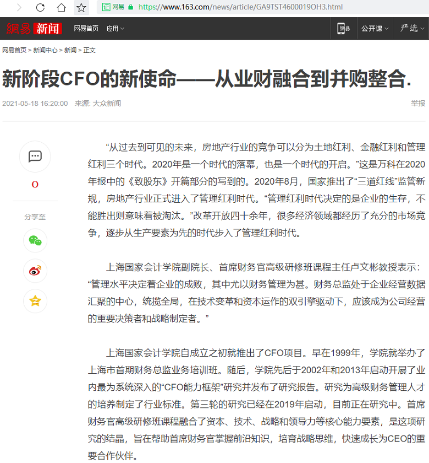Click the 新闻 breadcrumb link
Screen dimensions: 429x463
click(70, 50)
